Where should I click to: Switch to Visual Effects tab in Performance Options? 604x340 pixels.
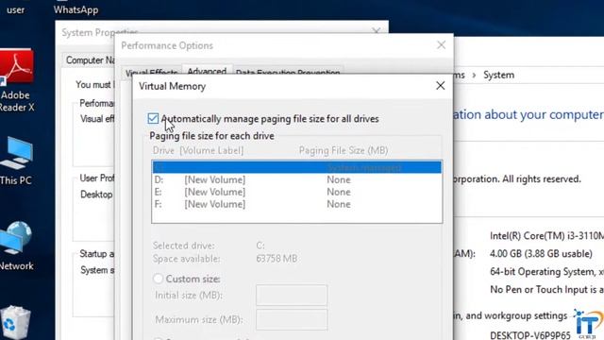pyautogui.click(x=151, y=73)
